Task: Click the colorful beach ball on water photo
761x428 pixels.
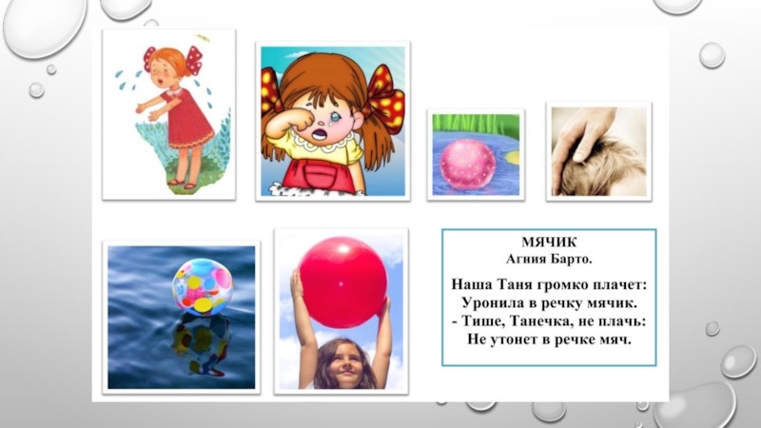Action: coord(181,318)
